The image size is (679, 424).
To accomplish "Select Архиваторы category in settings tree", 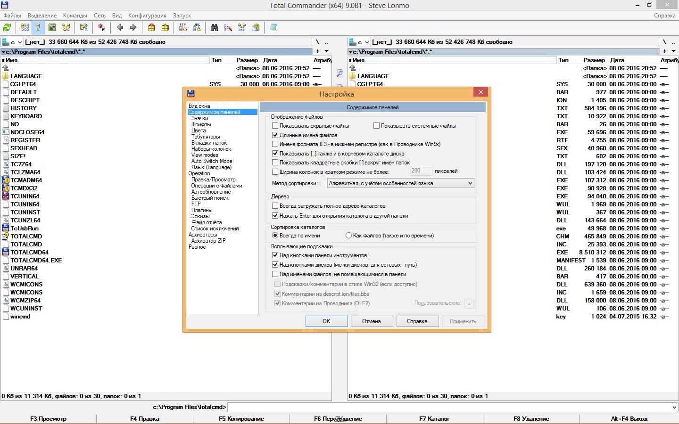I will [203, 235].
